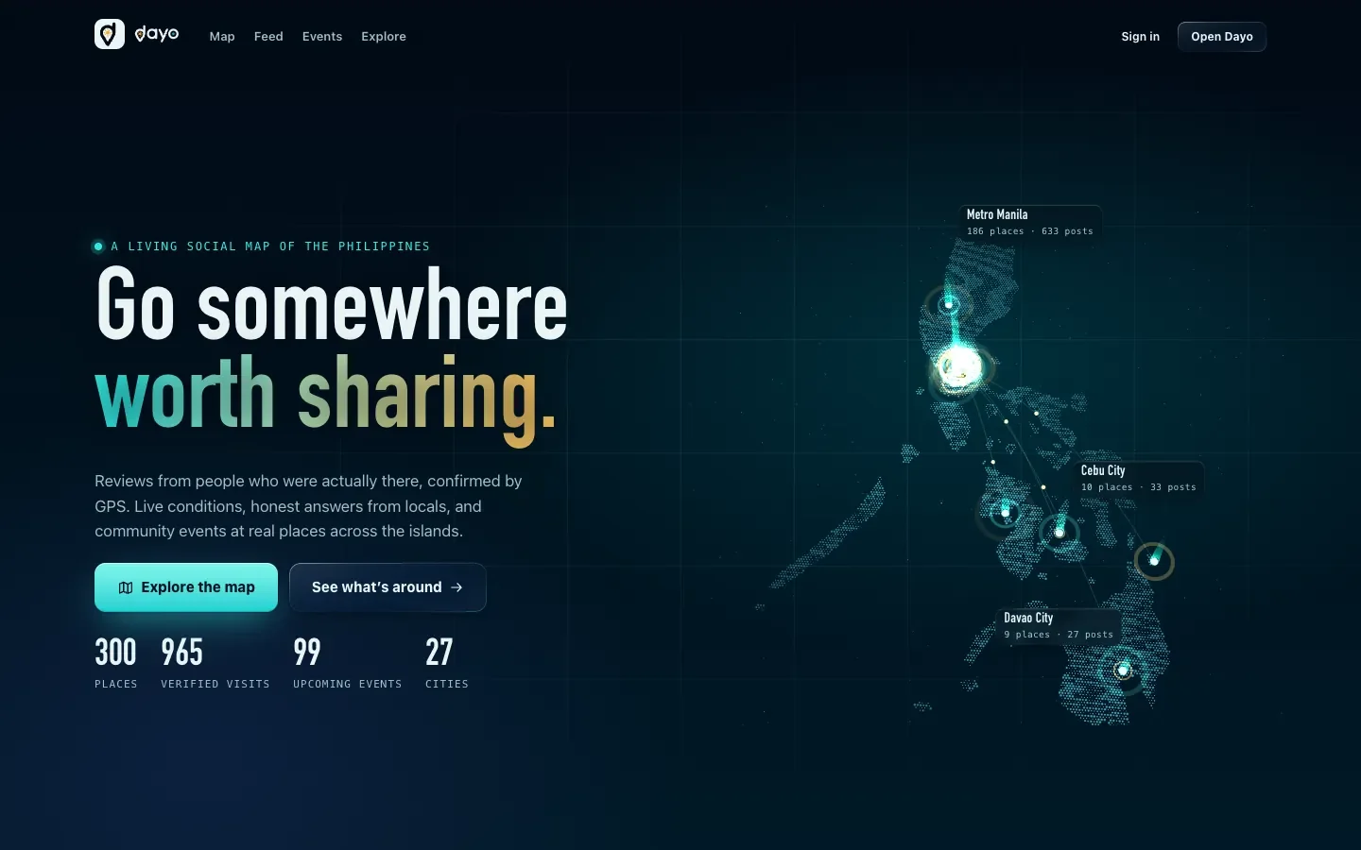Open the Cebu City label card
The height and width of the screenshot is (850, 1361).
click(x=1139, y=479)
